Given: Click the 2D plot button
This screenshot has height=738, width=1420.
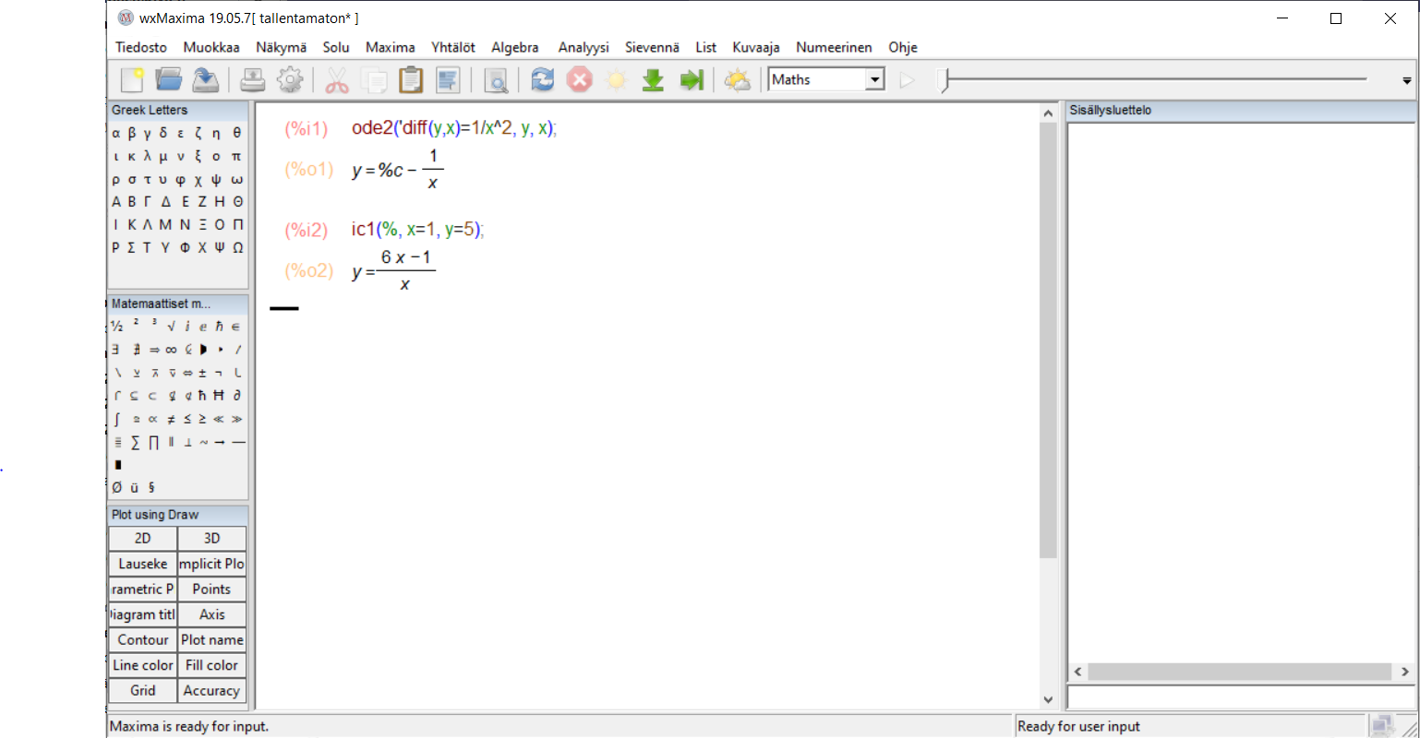Looking at the screenshot, I should (x=142, y=539).
